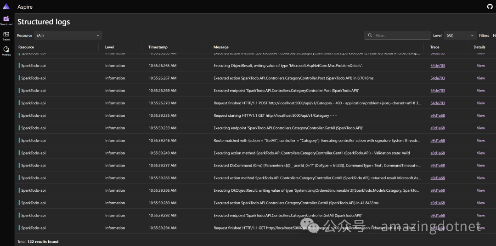496x246 pixels.
Task: View details for the 10:55:26.270 AM log
Action: pos(481,103)
